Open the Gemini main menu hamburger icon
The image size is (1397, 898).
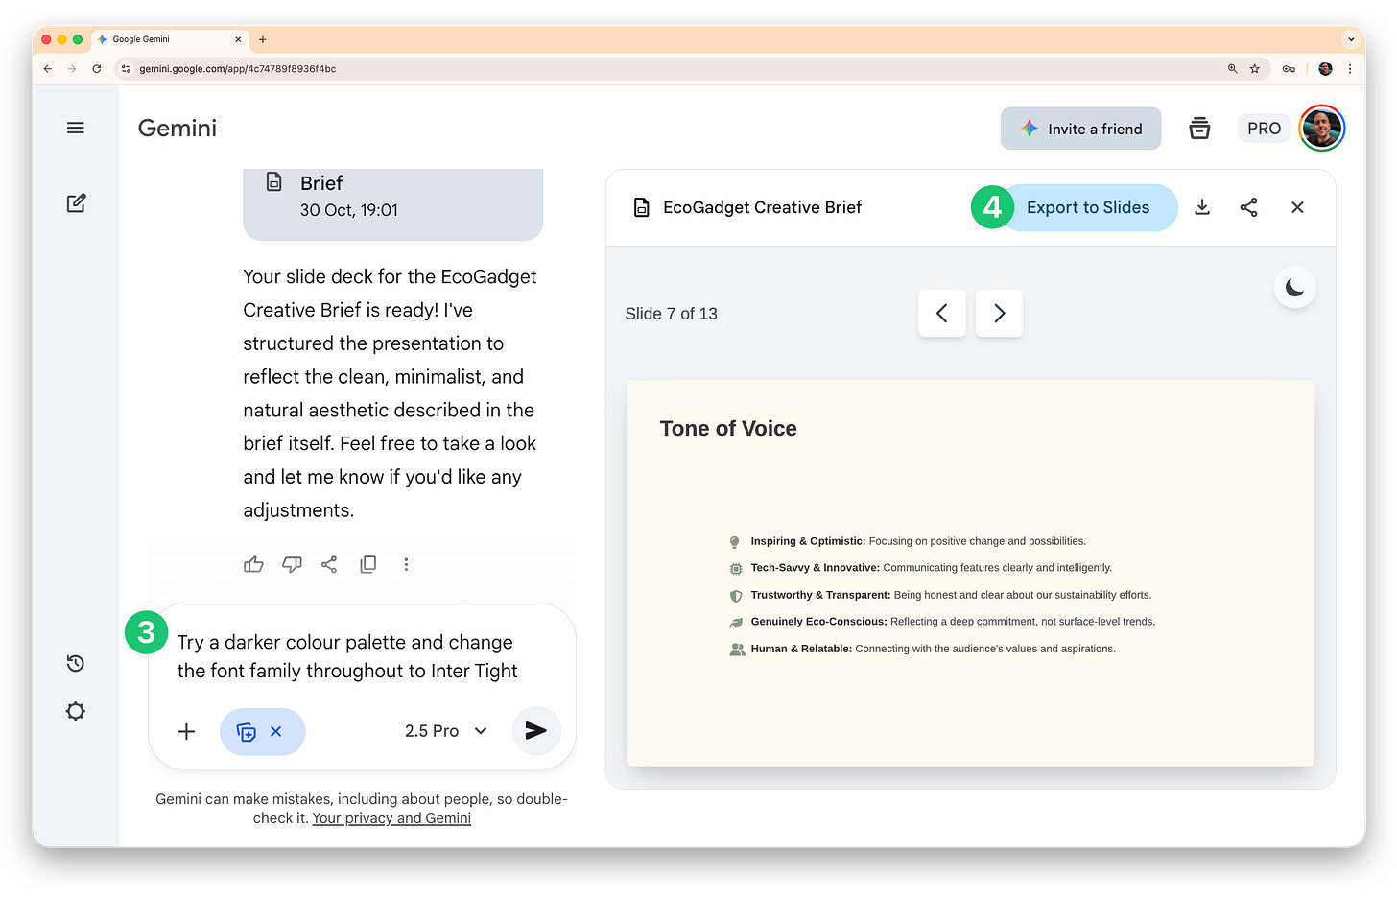coord(76,128)
